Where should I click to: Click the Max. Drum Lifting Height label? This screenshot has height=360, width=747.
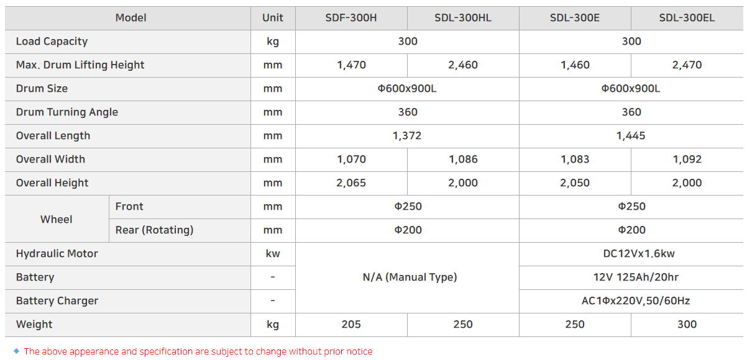(80, 65)
